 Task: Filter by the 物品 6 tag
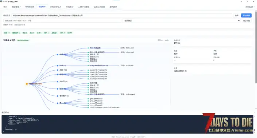point(25,33)
